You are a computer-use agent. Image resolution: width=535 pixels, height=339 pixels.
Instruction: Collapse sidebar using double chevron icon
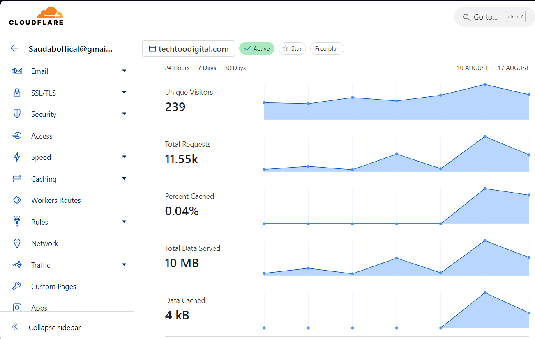(15, 327)
